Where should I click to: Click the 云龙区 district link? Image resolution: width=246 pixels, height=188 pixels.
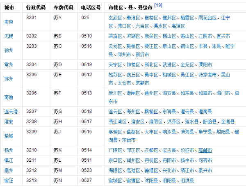click(x=115, y=46)
